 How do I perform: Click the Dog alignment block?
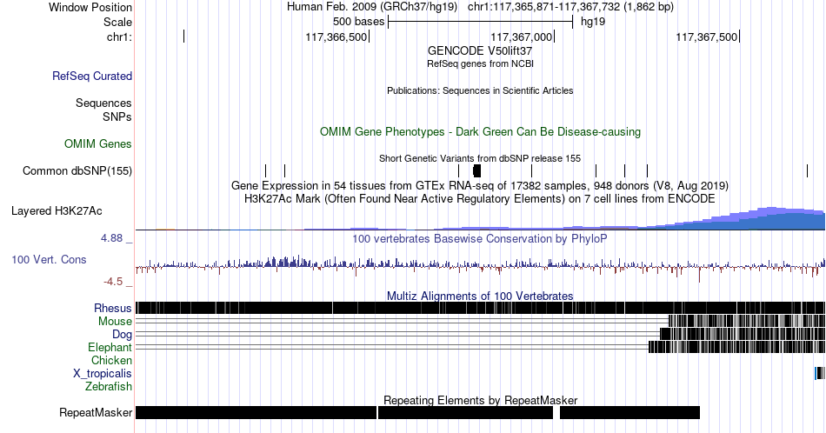[743, 333]
